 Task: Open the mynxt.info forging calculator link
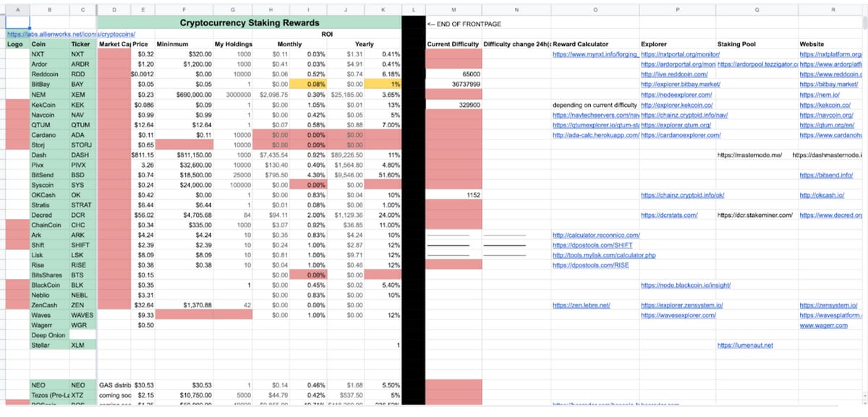(595, 54)
